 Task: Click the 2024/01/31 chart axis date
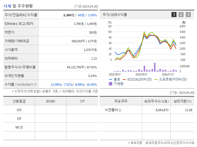coord(168,74)
